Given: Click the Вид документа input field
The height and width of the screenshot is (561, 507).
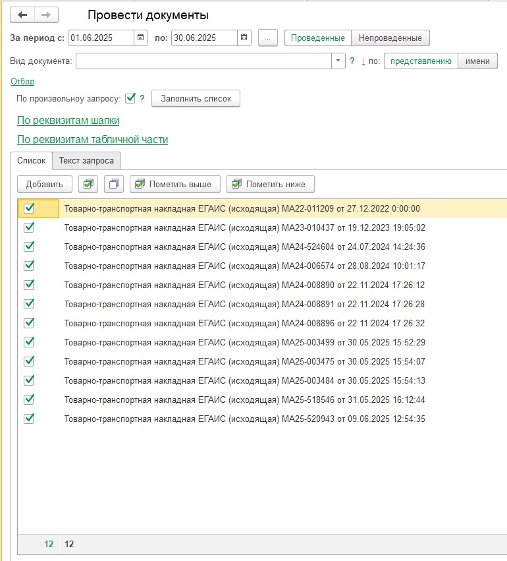Looking at the screenshot, I should [x=203, y=61].
